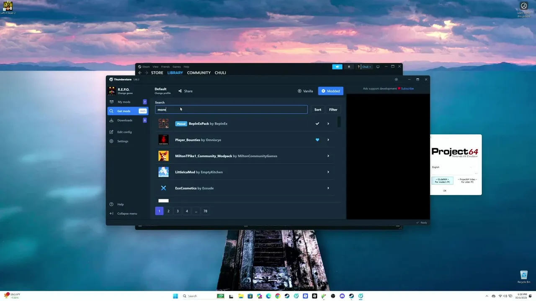Share the Default profile
536x301 pixels.
coord(186,91)
